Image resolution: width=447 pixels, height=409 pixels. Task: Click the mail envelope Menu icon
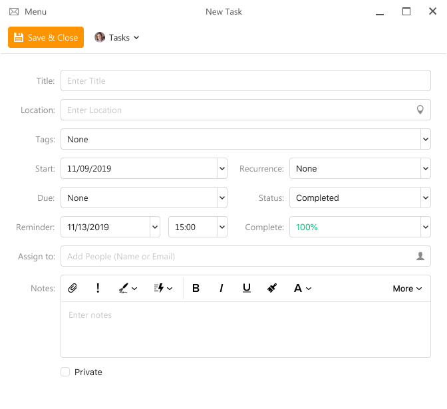[14, 12]
